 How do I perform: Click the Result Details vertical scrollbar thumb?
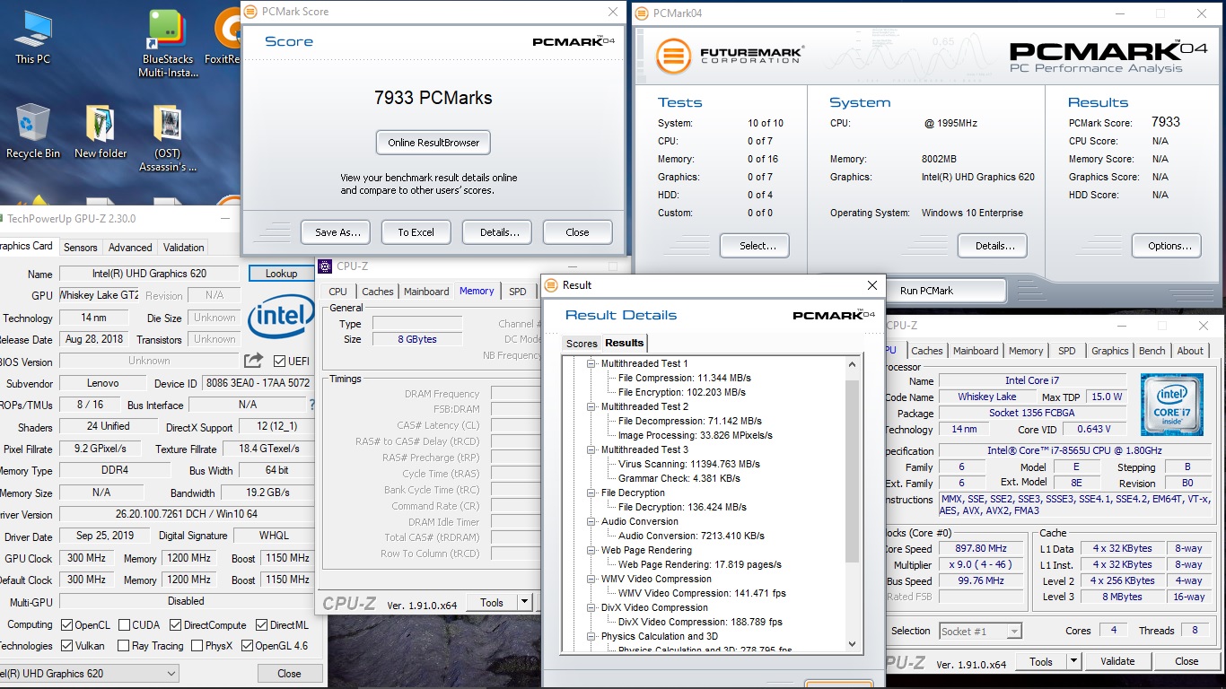pyautogui.click(x=852, y=471)
